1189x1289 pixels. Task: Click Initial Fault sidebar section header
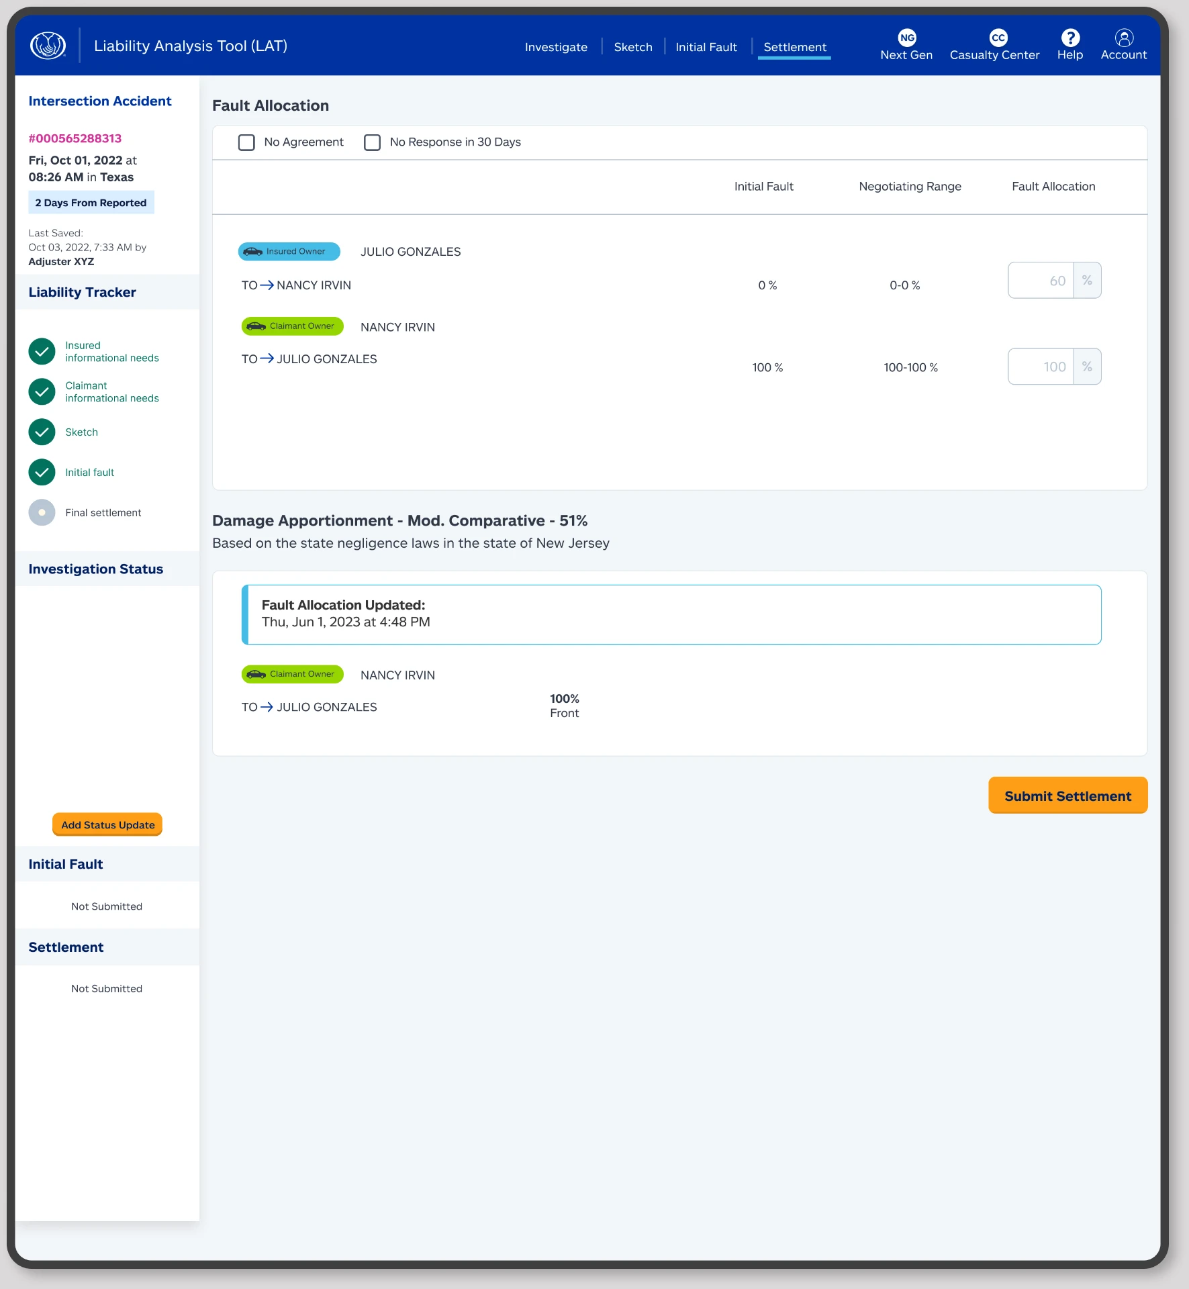click(x=107, y=864)
